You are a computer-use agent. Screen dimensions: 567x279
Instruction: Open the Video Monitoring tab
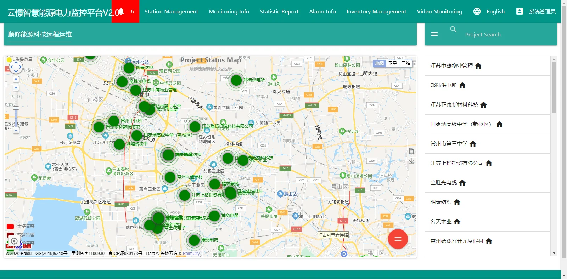pyautogui.click(x=439, y=11)
